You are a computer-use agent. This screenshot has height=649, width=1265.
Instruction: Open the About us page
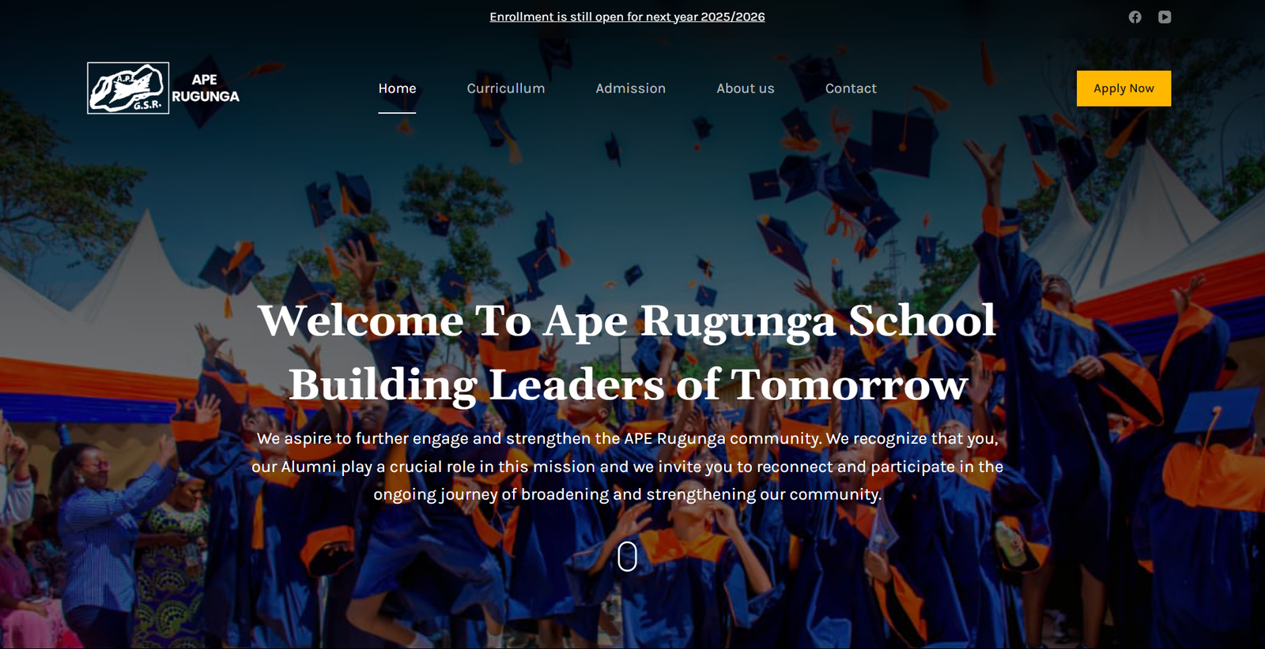point(746,88)
